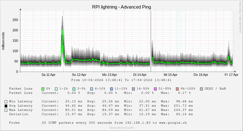Select the 11-15% packet loss swatch
This screenshot has width=243, height=131.
(x=111, y=89)
